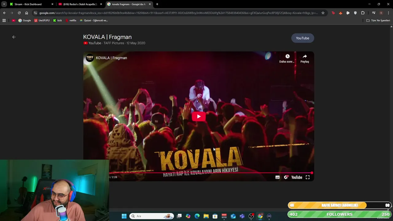
Task: Click the 'KOVALA | Fragman' heading
Action: pos(107,37)
